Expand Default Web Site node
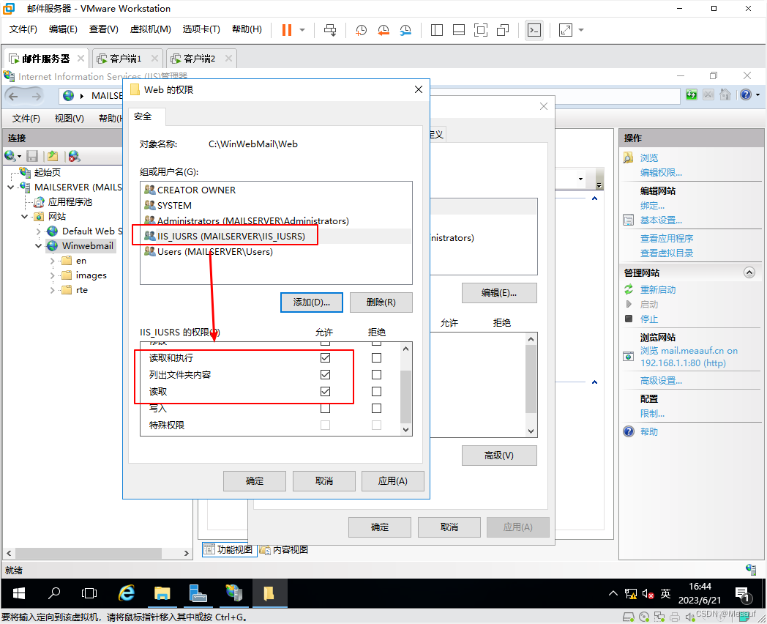This screenshot has width=767, height=624. [x=39, y=231]
